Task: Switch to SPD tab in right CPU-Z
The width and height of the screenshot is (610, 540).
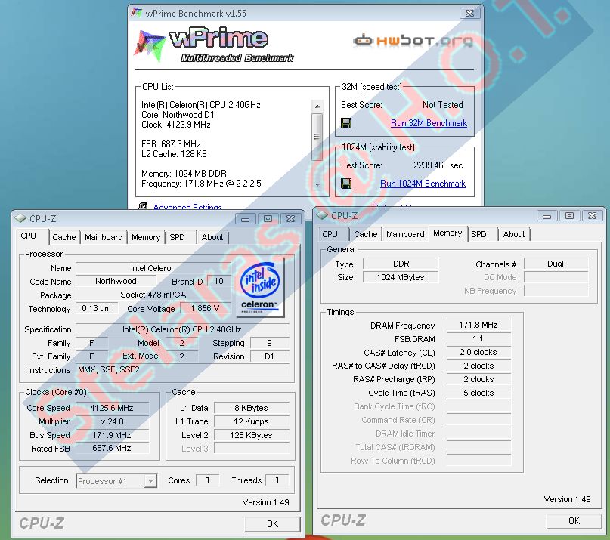Action: 478,234
